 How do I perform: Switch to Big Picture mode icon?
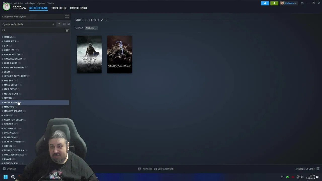(x=302, y=3)
